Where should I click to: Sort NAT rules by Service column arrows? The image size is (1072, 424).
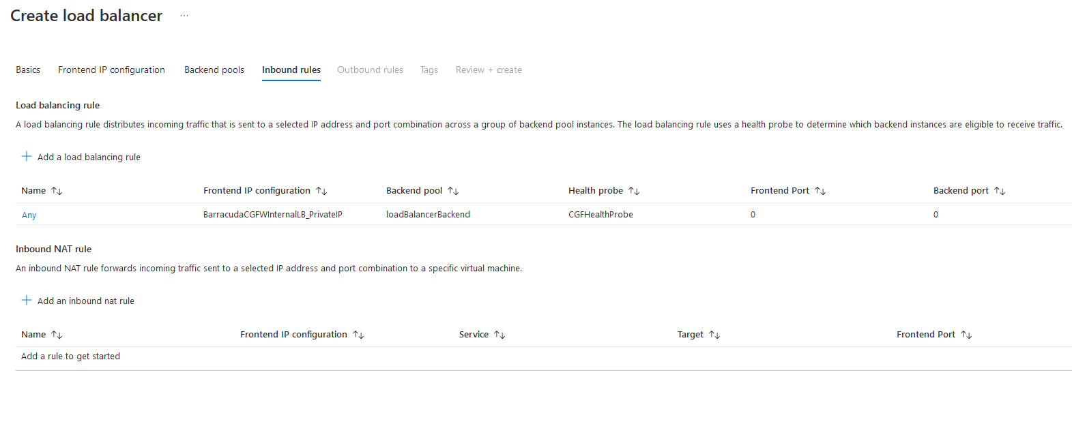click(499, 335)
